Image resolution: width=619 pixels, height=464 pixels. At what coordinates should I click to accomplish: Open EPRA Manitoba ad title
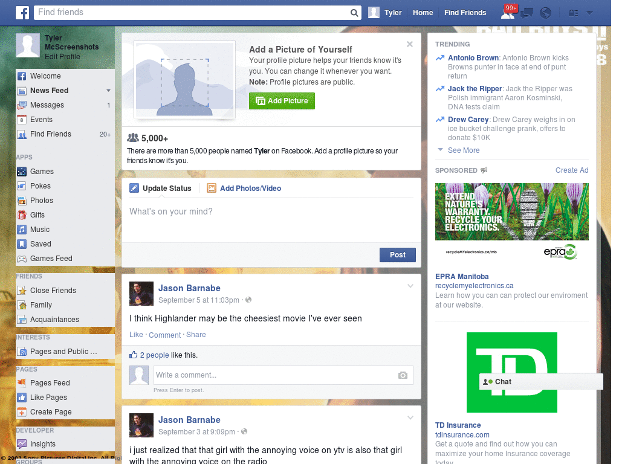click(462, 277)
